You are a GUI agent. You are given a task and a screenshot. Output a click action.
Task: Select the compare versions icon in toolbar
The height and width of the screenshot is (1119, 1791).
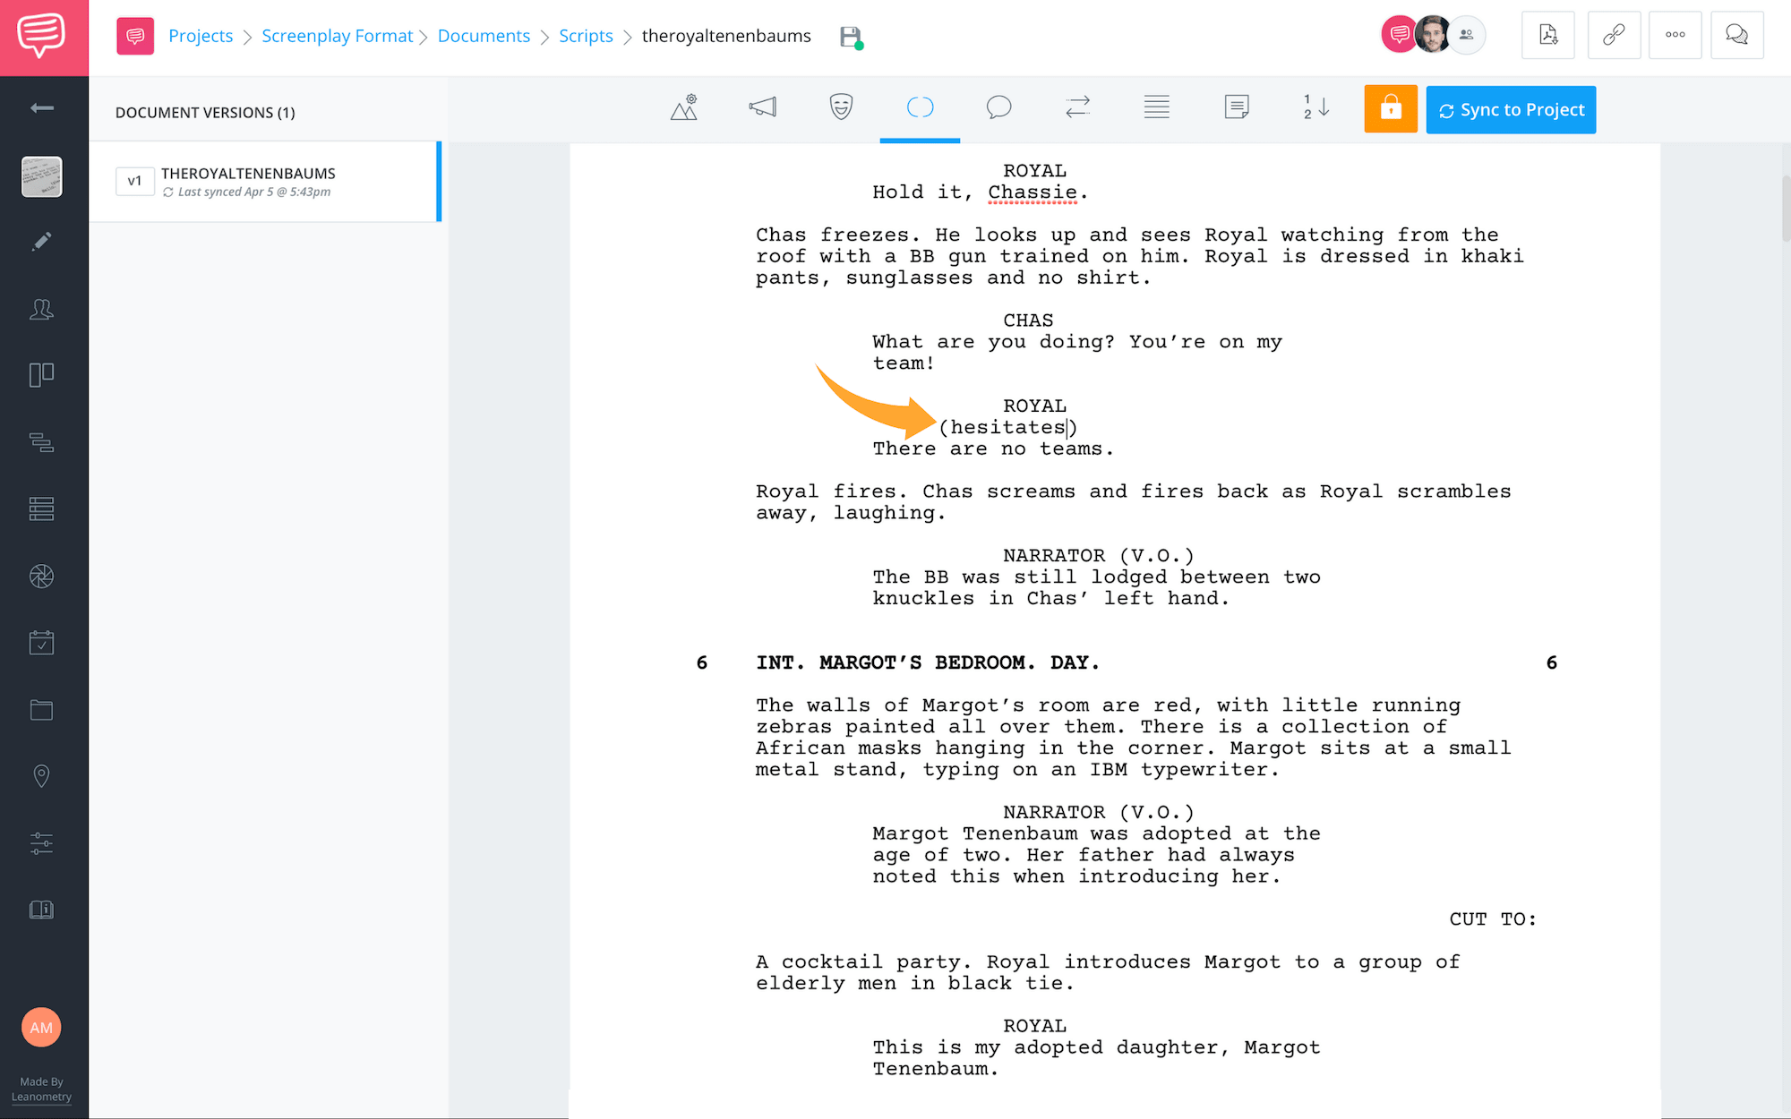1078,109
